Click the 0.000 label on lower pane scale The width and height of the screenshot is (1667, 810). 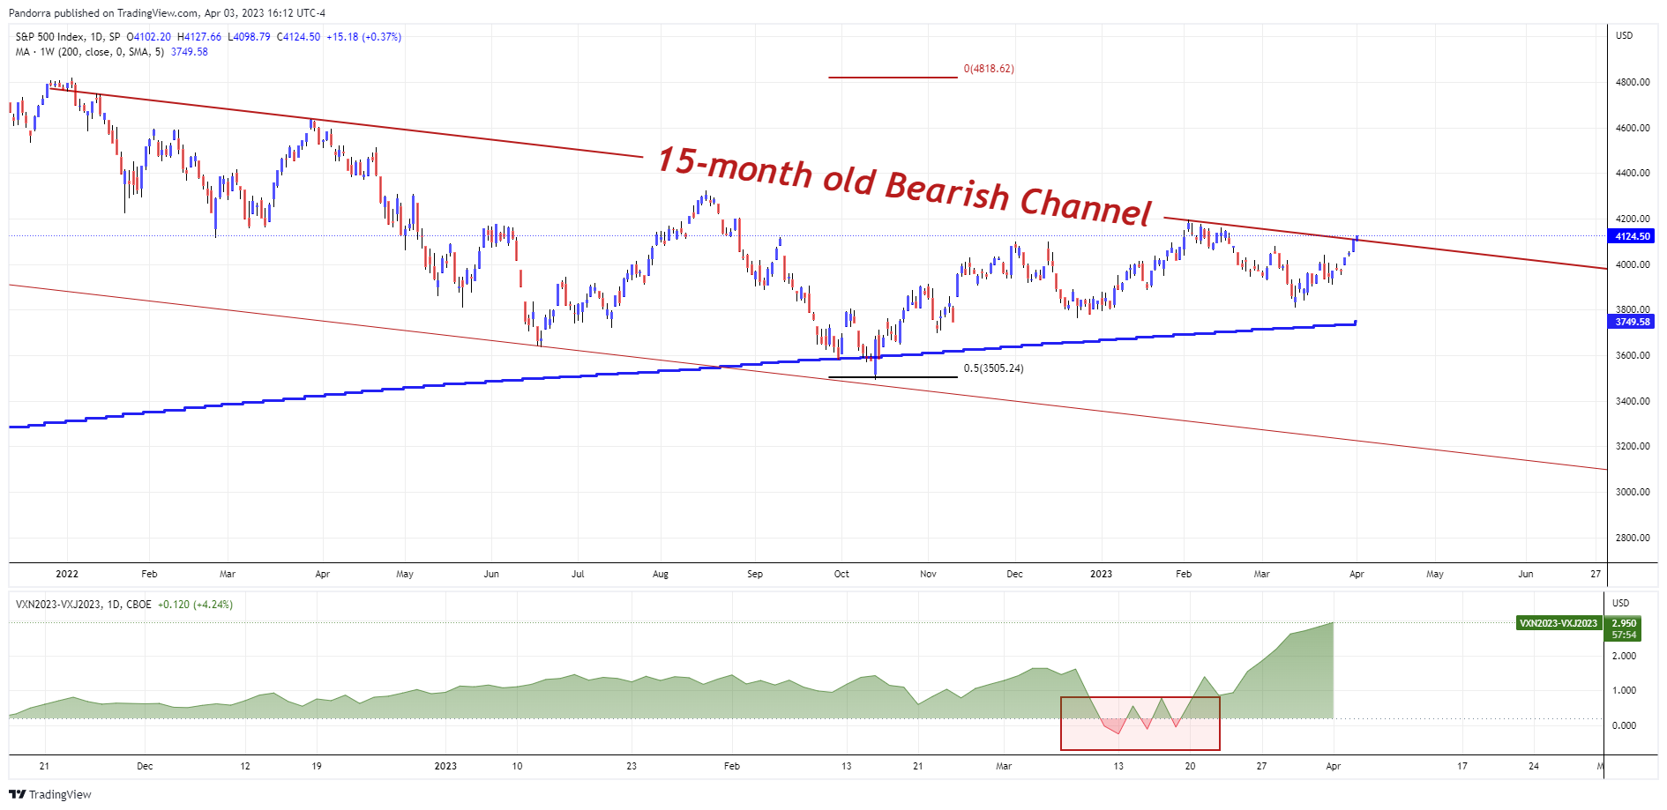click(1624, 725)
